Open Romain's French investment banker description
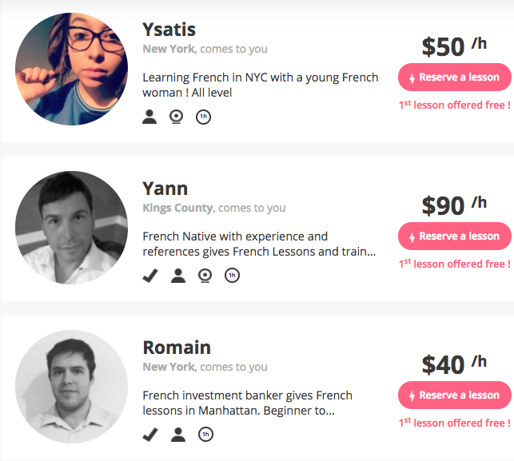The image size is (514, 461). coord(247,403)
